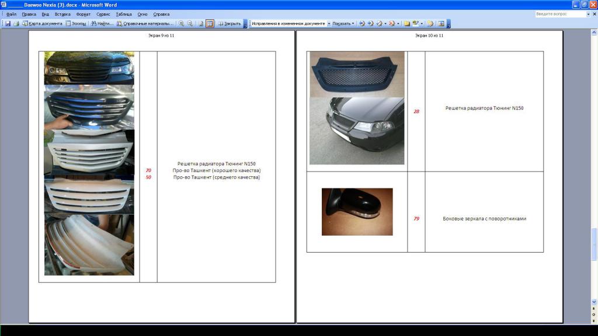
Task: Click the zoom out magnifier icon
Action: pyautogui.click(x=190, y=24)
